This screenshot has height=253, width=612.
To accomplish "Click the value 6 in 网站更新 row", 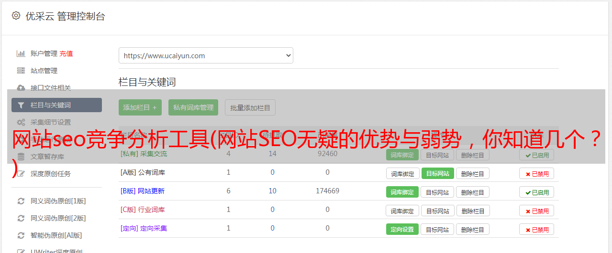I will coord(228,191).
